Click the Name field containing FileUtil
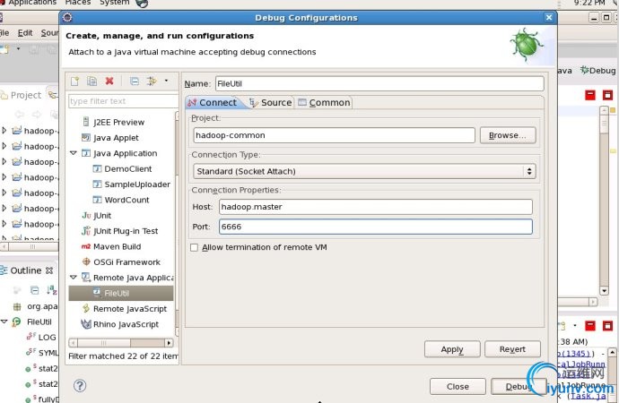This screenshot has width=619, height=403. tap(379, 83)
